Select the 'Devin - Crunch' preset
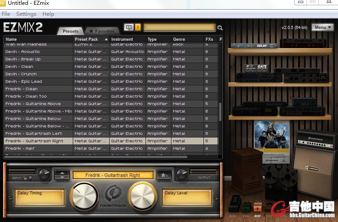The image size is (338, 222). click(111, 74)
